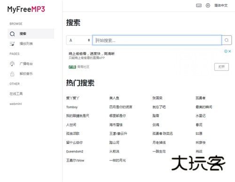Focus the 开始搜索 search input field

[157, 40]
